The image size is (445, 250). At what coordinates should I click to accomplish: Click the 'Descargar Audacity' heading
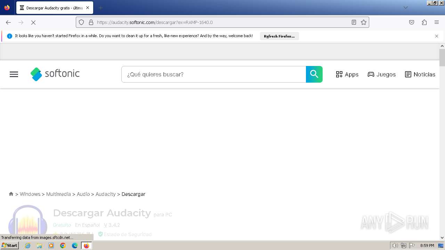click(x=102, y=213)
